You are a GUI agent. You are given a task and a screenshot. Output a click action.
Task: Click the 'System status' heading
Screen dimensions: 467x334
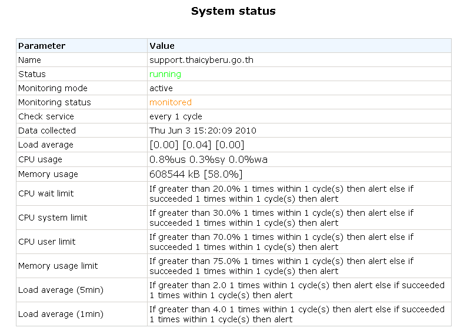point(233,11)
